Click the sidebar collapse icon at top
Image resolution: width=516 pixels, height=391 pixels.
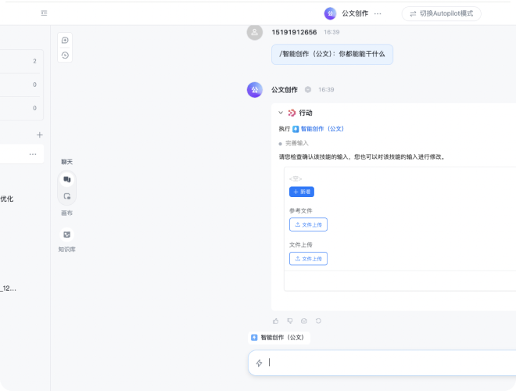click(44, 13)
